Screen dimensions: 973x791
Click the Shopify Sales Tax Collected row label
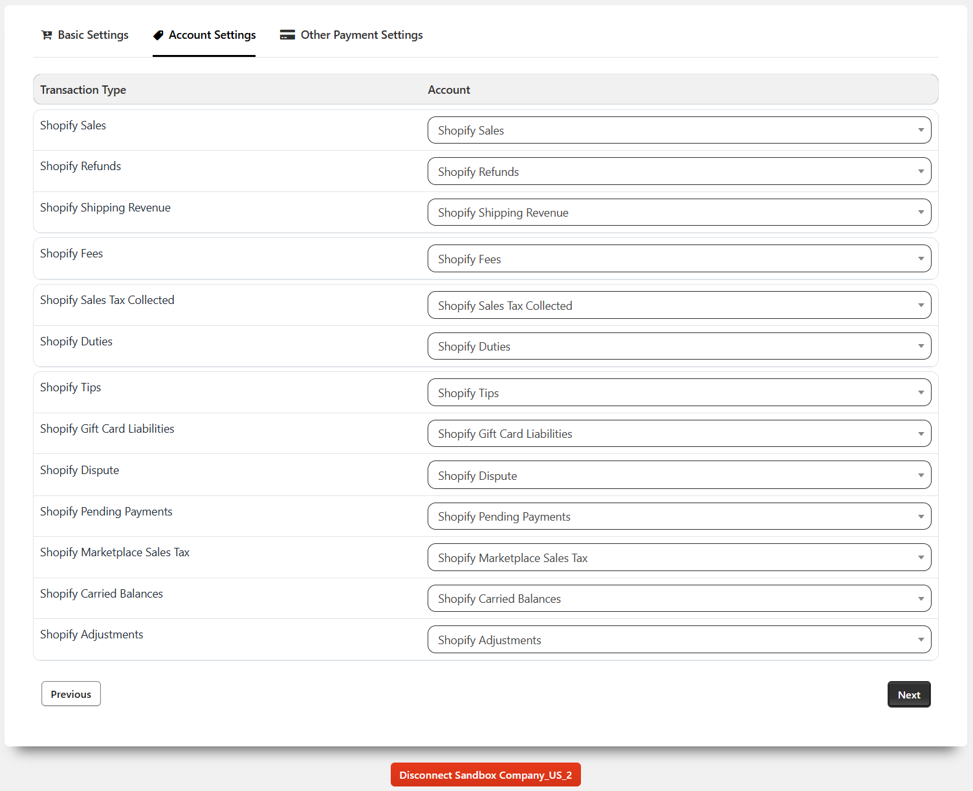pyautogui.click(x=107, y=300)
